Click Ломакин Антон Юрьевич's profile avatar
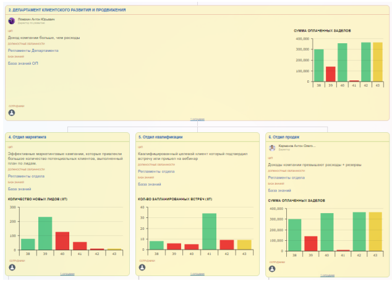Image resolution: width=392 pixels, height=281 pixels. 12,20
